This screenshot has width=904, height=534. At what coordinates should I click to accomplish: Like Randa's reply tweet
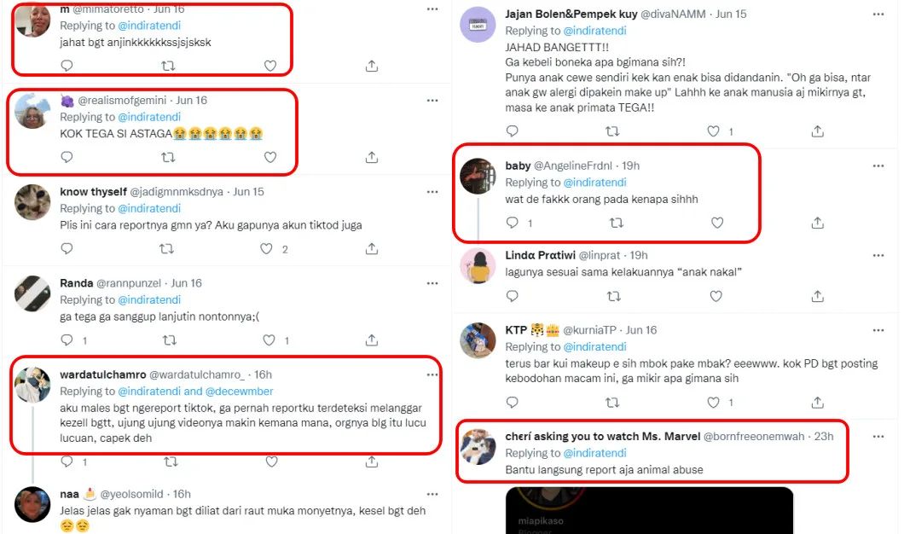tap(270, 340)
